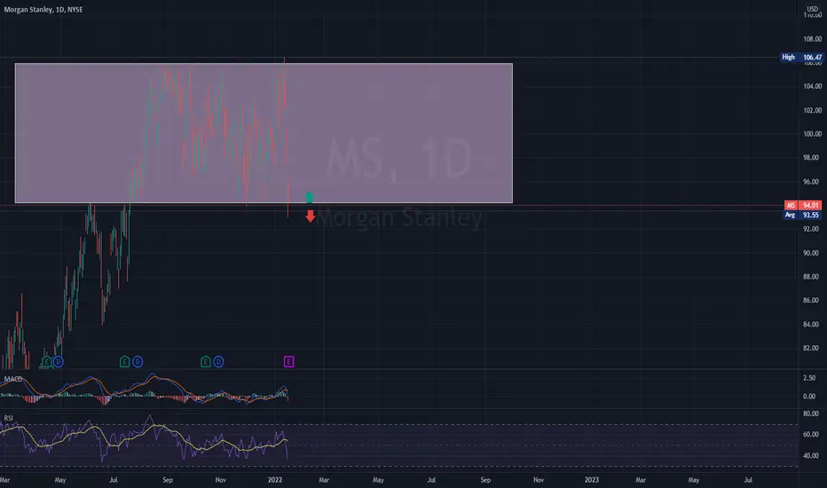Click the High 106.47 price label
827x488 pixels.
801,57
